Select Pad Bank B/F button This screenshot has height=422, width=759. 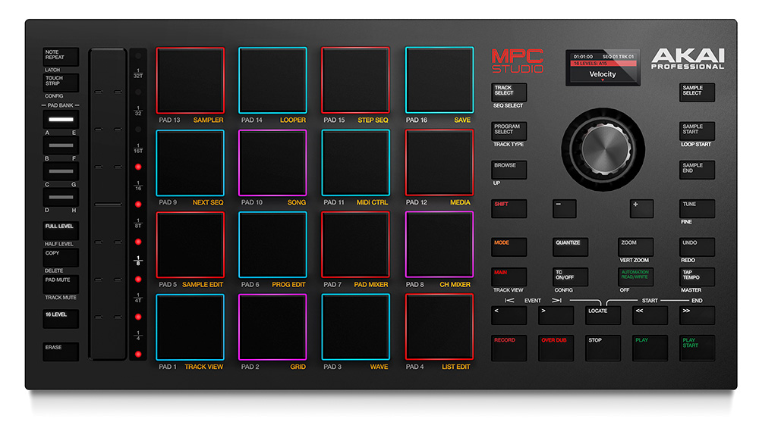point(61,145)
